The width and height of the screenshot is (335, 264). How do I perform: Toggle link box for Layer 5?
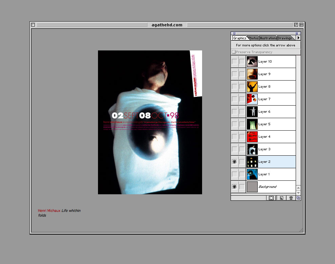point(242,124)
